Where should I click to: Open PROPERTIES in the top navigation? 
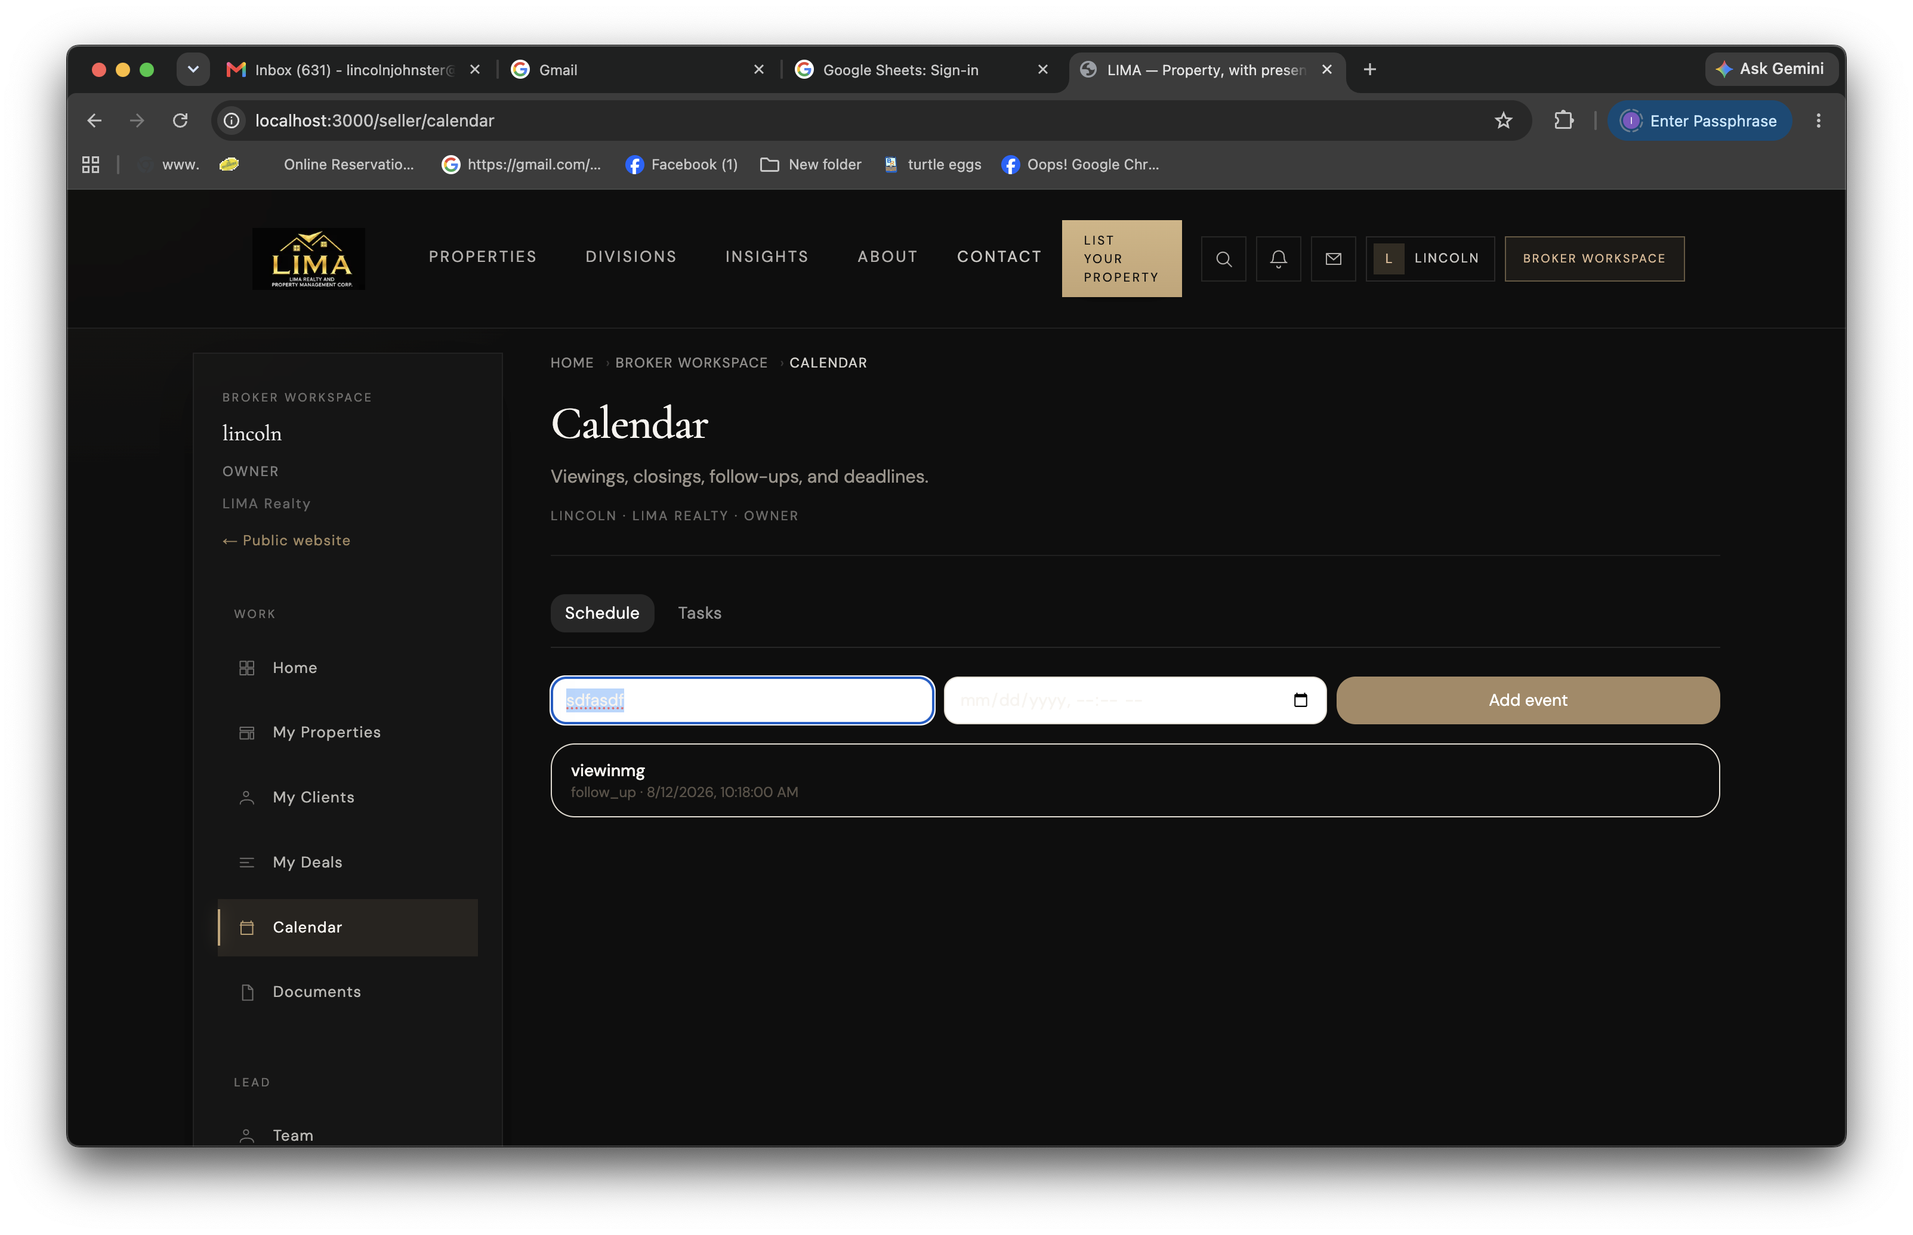(482, 257)
